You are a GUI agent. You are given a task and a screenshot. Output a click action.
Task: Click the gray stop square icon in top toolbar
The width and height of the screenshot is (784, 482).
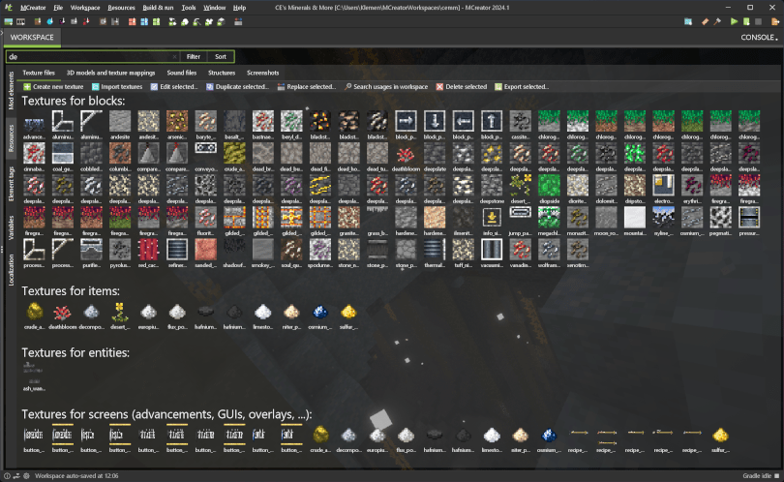pyautogui.click(x=759, y=21)
